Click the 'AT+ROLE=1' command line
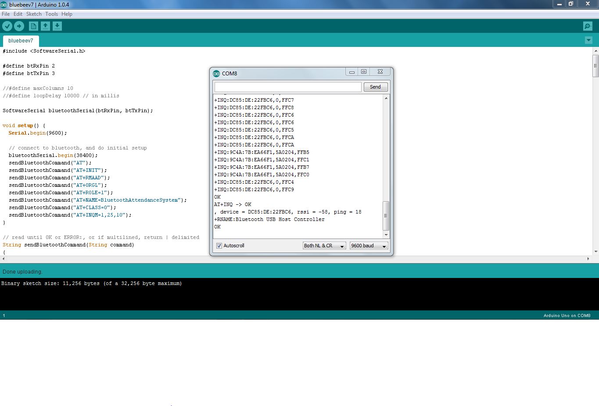This screenshot has height=406, width=599. (x=61, y=192)
